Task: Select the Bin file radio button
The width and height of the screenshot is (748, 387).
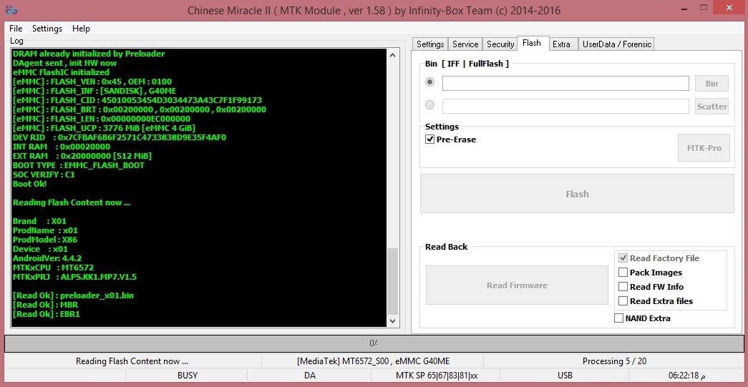Action: pos(429,82)
